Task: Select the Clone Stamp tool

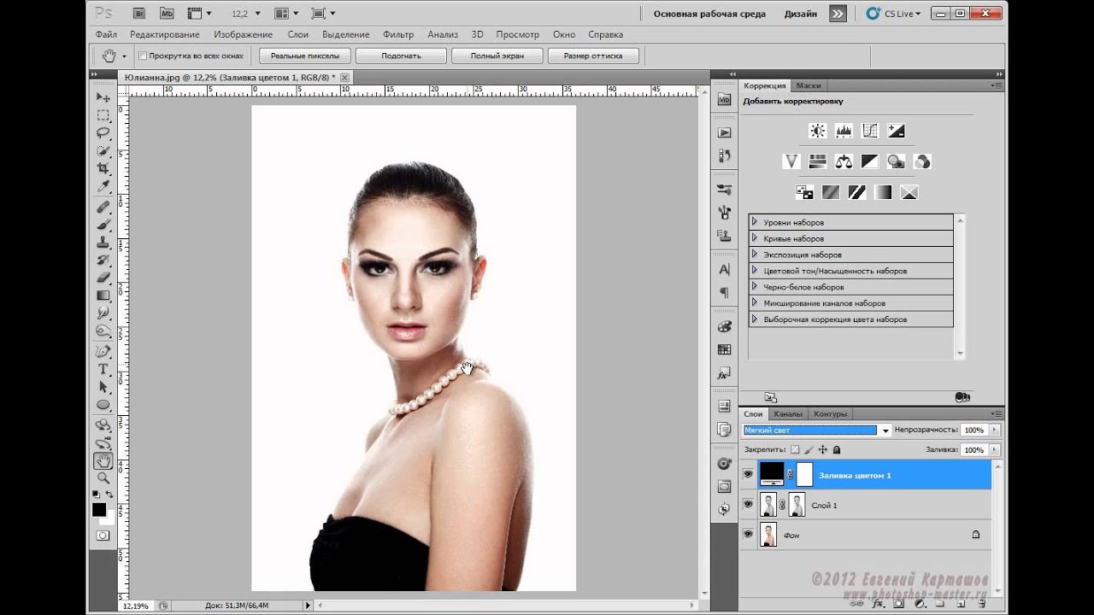Action: coord(103,243)
